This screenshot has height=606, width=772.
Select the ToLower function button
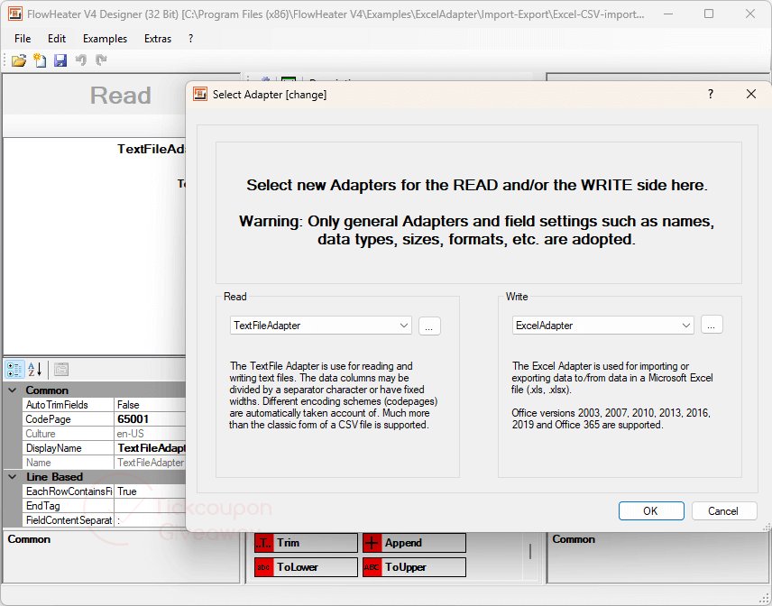coord(306,567)
